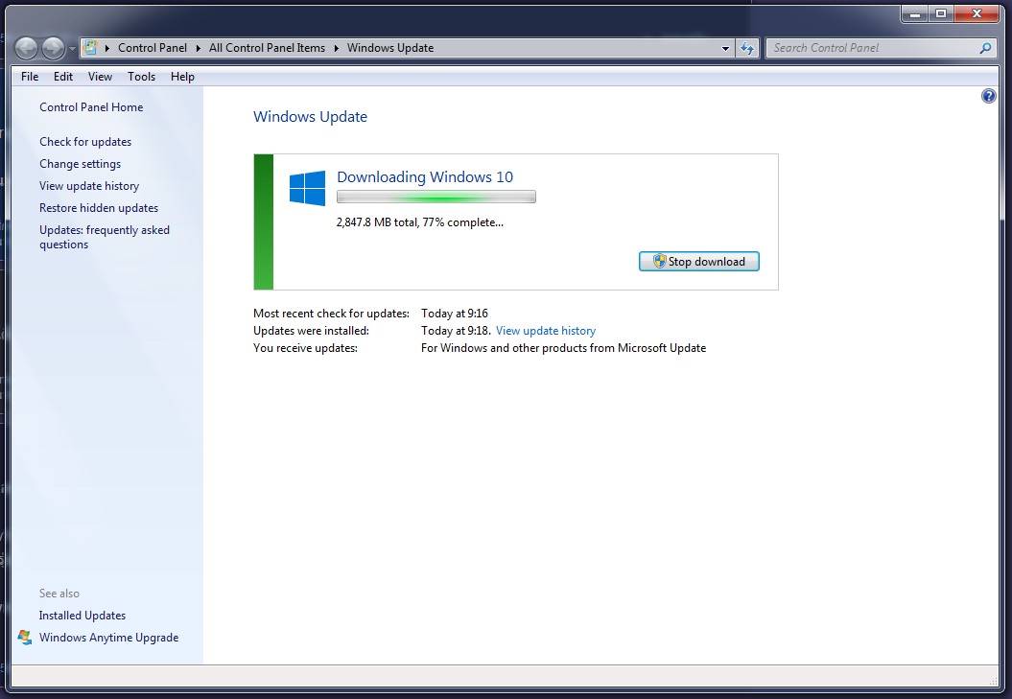This screenshot has width=1012, height=699.
Task: Close the Windows Update window
Action: click(x=977, y=13)
